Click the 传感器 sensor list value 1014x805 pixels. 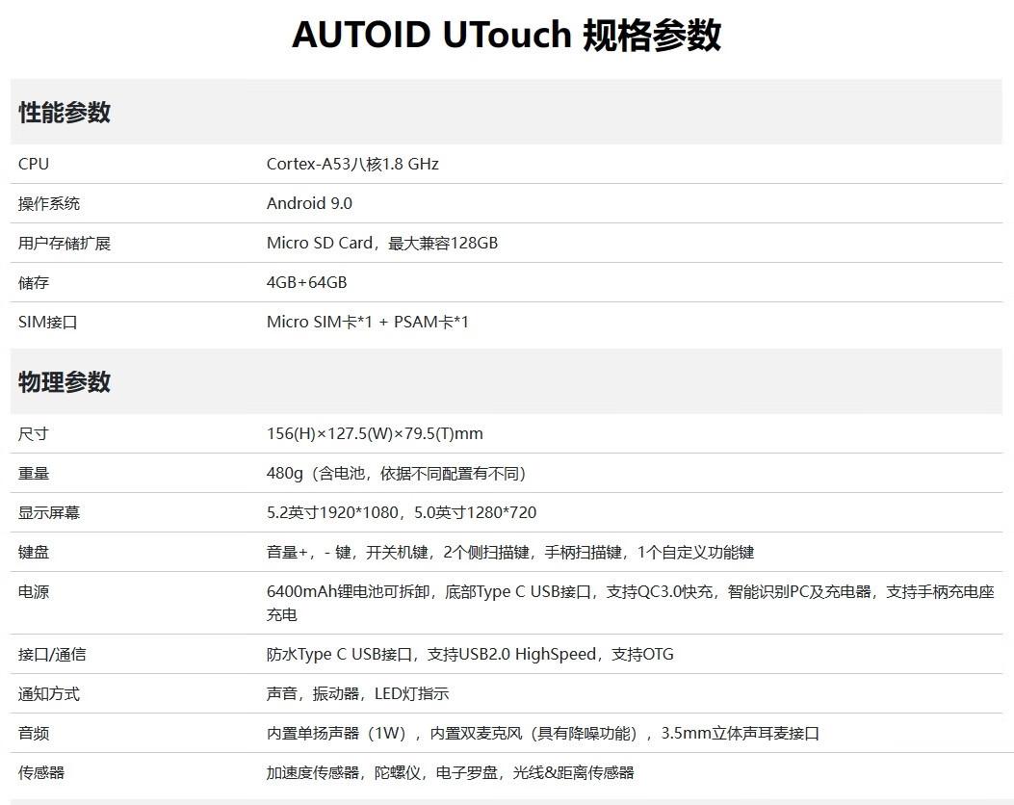pyautogui.click(x=450, y=773)
